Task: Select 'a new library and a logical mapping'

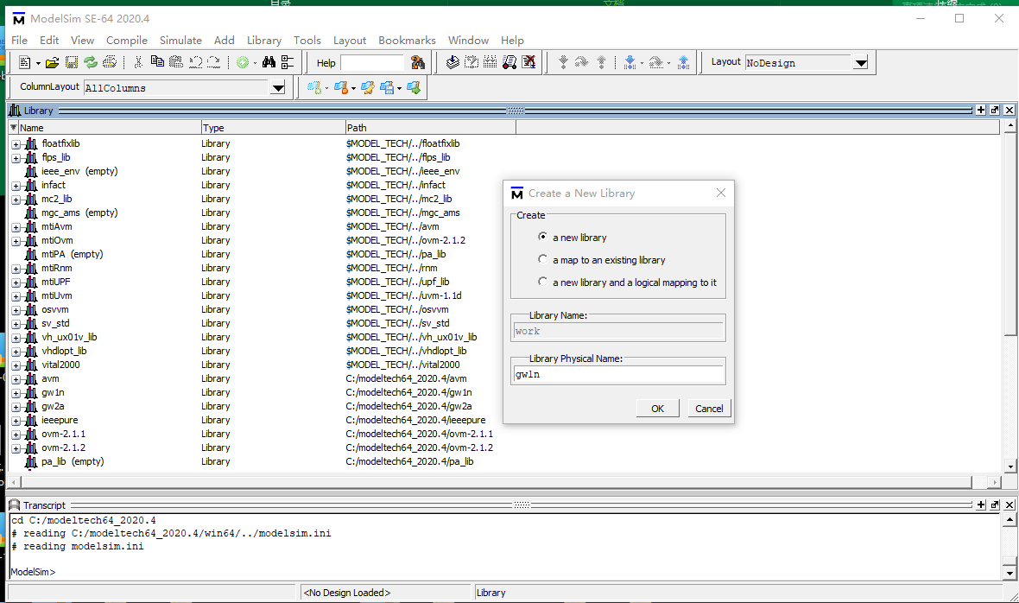Action: (x=542, y=282)
